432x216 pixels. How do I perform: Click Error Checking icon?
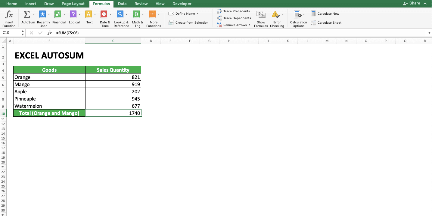point(275,14)
